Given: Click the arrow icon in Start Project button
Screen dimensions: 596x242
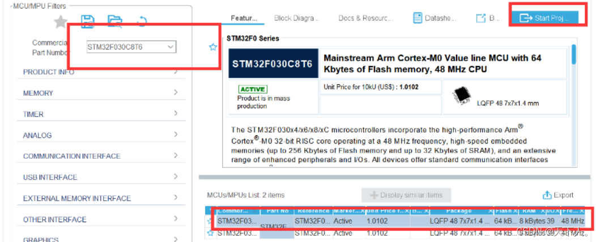Looking at the screenshot, I should (526, 18).
